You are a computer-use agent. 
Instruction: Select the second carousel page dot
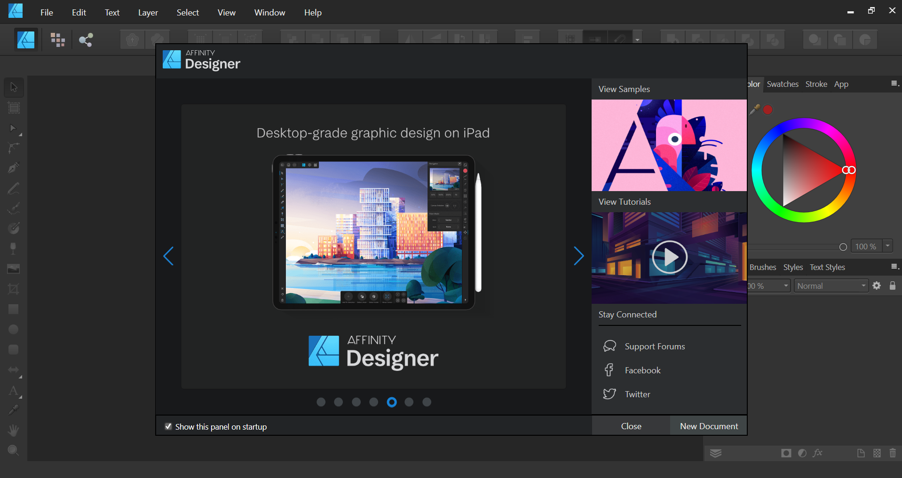pos(339,402)
